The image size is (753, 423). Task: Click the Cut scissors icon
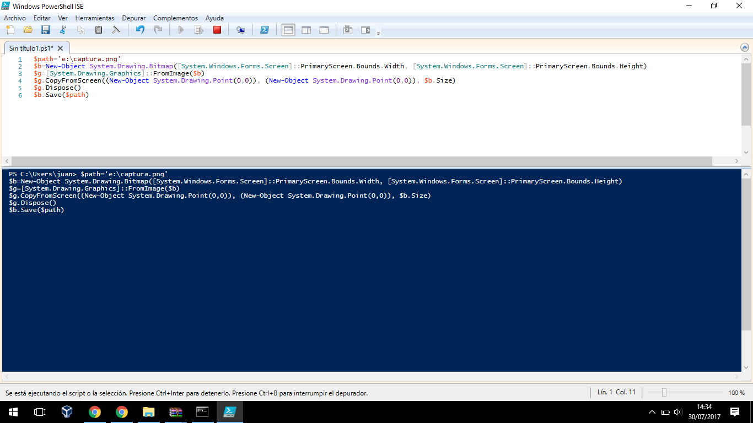tap(63, 30)
